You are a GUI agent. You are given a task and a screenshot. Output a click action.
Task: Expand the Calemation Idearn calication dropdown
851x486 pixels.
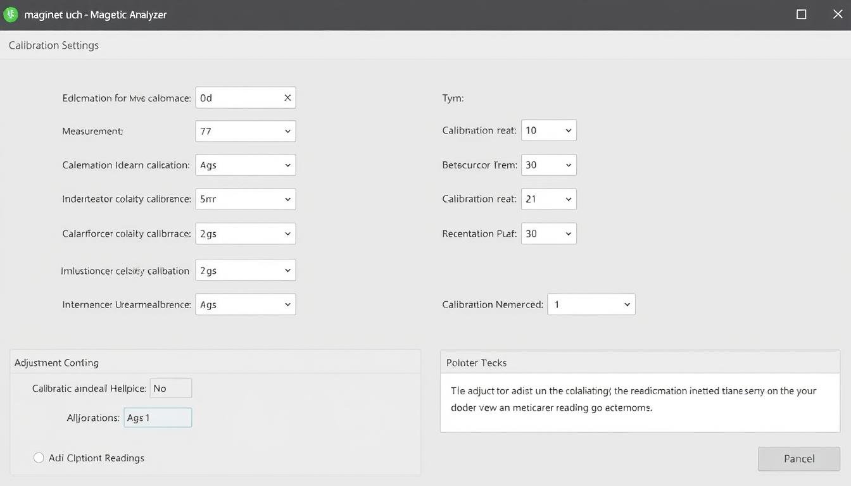click(245, 165)
